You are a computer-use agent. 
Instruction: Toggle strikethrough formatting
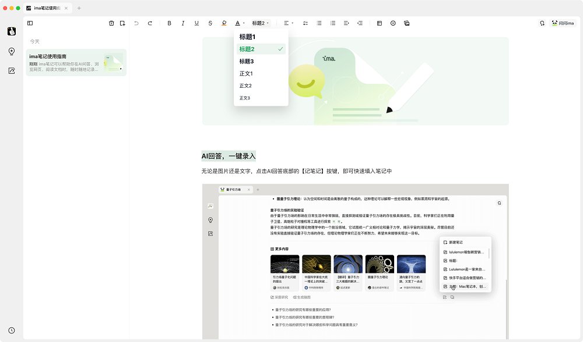point(210,23)
